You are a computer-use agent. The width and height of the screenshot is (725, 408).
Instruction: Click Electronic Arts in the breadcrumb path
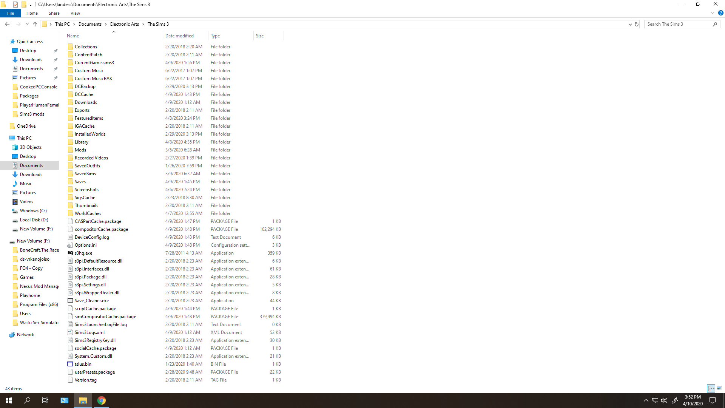click(x=125, y=24)
